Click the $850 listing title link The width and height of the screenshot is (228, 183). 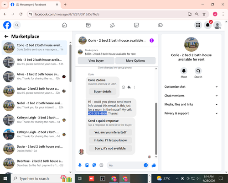[x=110, y=54]
